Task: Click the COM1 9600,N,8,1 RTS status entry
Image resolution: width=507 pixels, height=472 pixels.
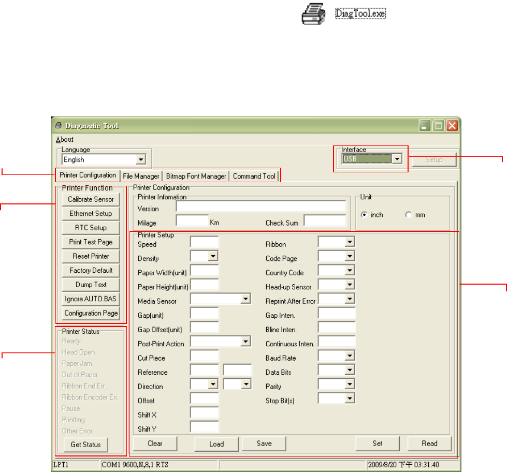Action: [x=160, y=465]
